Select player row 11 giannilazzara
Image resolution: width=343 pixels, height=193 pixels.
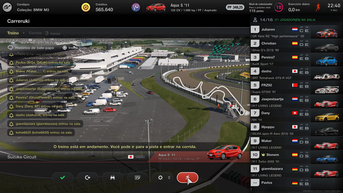point(296,171)
